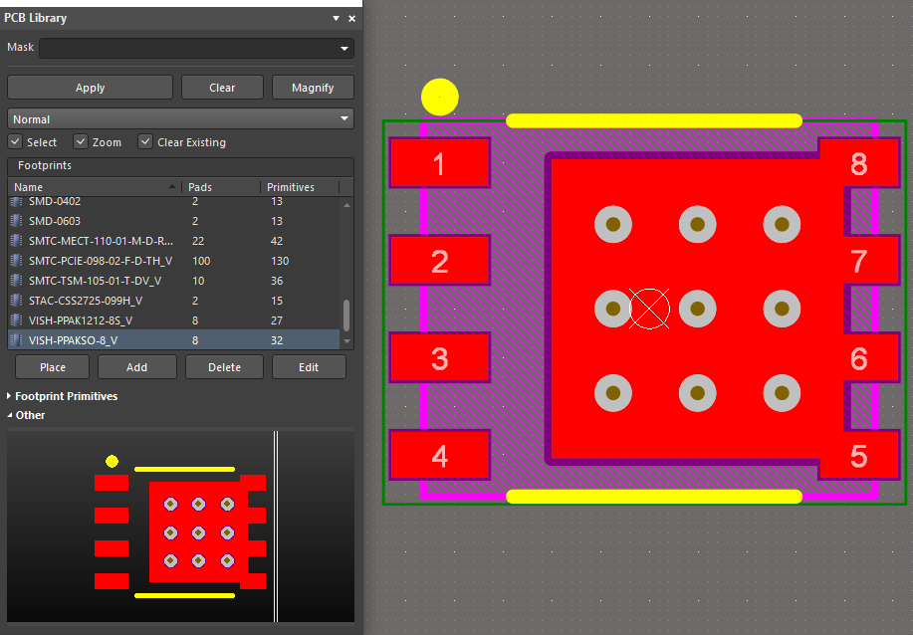Screen dimensions: 913x635
Task: Select the SMTC-MECT-110-01-M-D-R footprint row
Action: 174,241
